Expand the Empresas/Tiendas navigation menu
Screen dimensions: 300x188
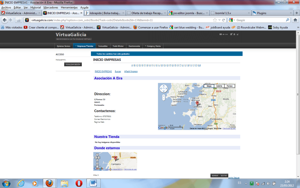84,46
